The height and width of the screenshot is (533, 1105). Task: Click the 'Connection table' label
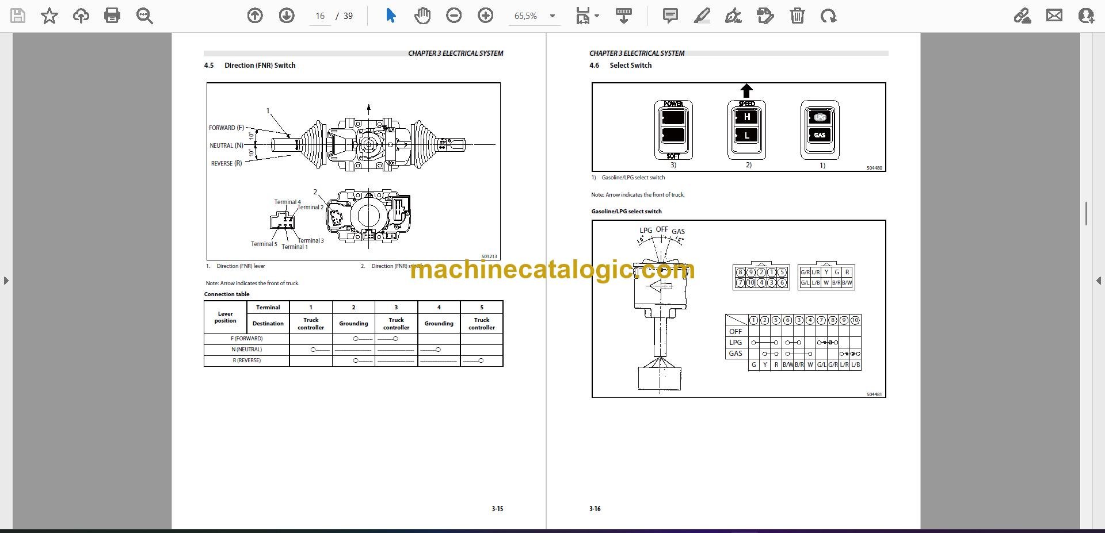[x=227, y=294]
